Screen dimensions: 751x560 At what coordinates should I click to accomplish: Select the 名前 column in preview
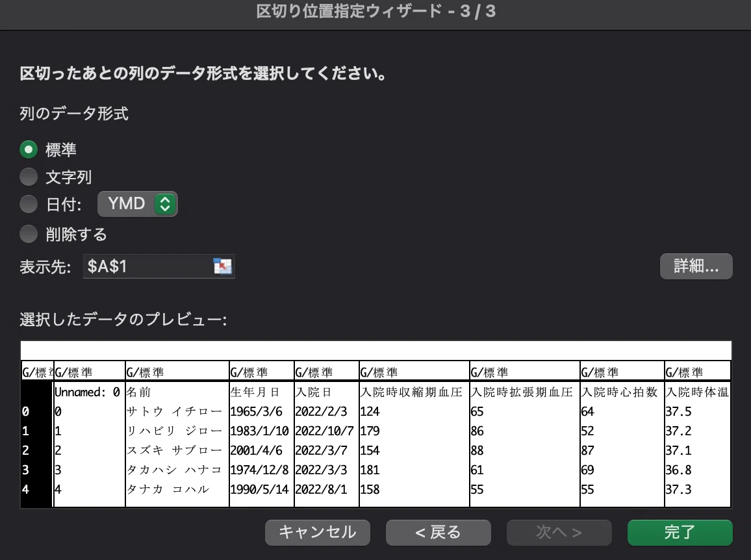point(139,392)
